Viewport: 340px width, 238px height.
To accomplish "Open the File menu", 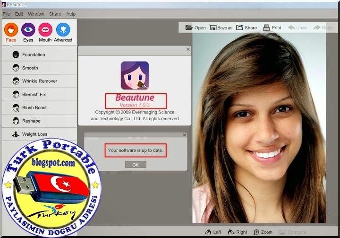I will (6, 14).
